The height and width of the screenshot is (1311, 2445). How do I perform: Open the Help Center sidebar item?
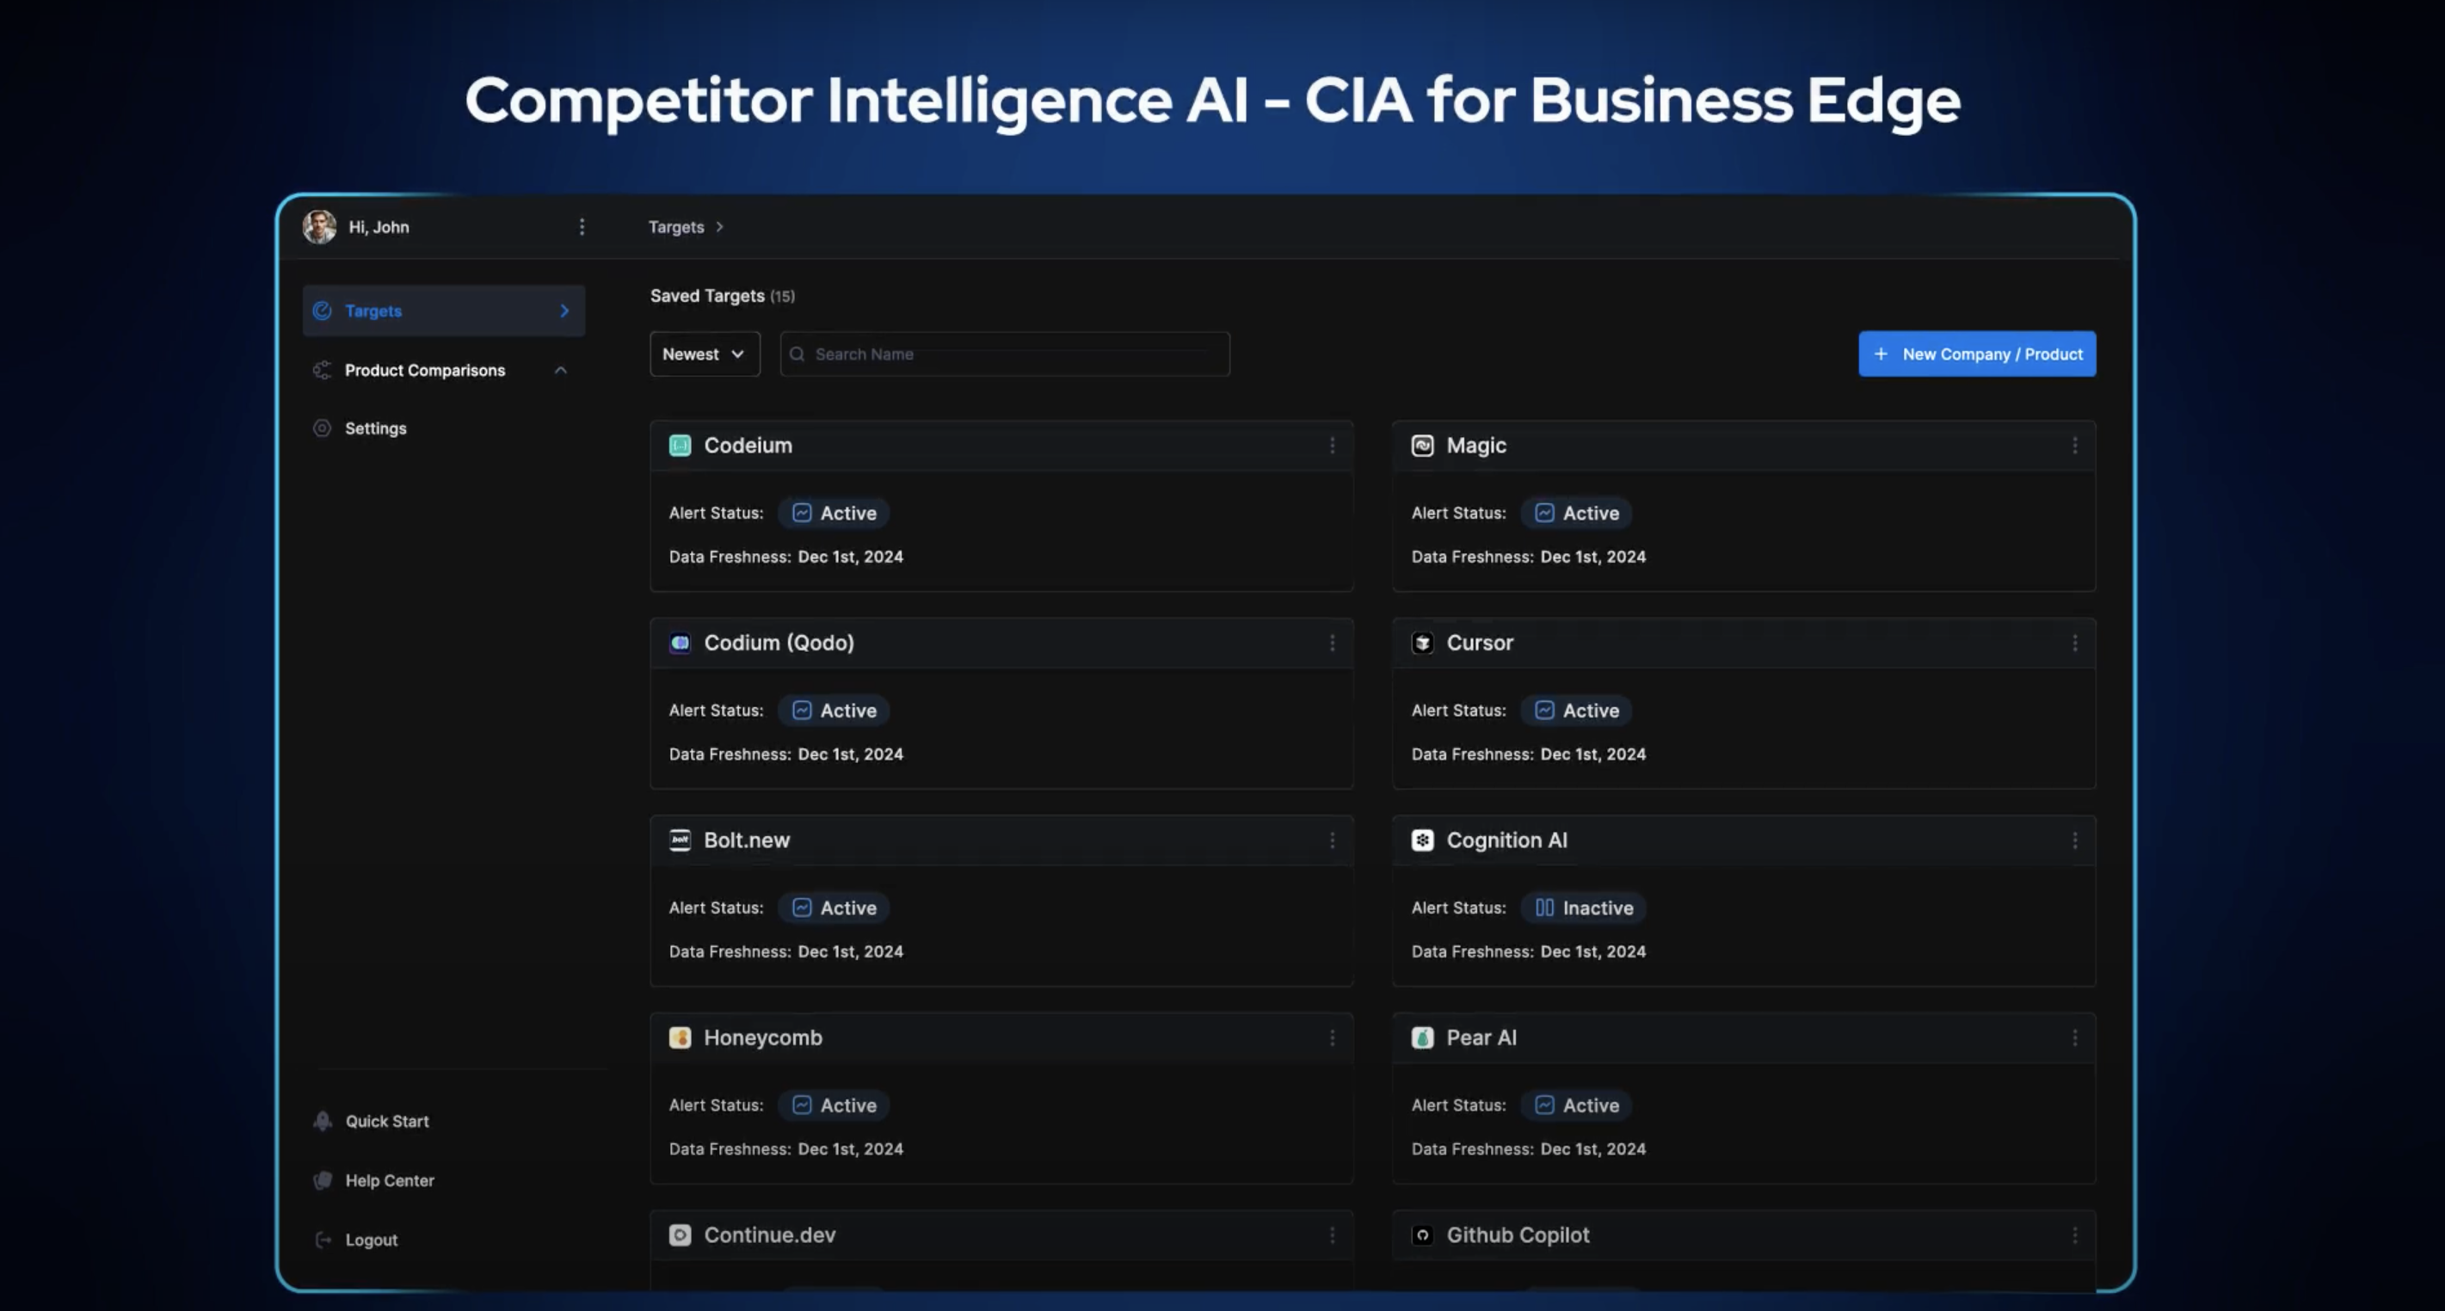coord(389,1180)
